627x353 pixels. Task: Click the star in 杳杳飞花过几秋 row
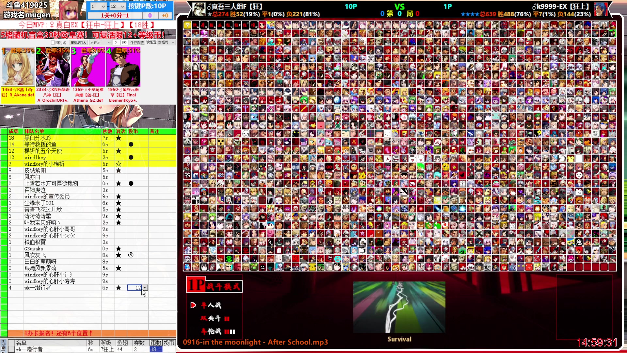119,210
